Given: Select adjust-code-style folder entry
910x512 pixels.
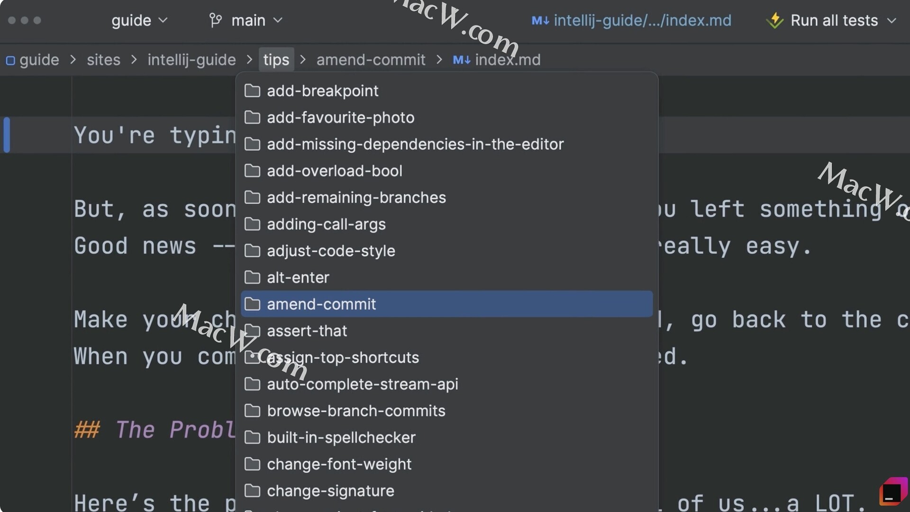Looking at the screenshot, I should click(x=446, y=251).
